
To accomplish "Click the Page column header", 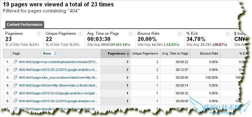I will [17, 53].
